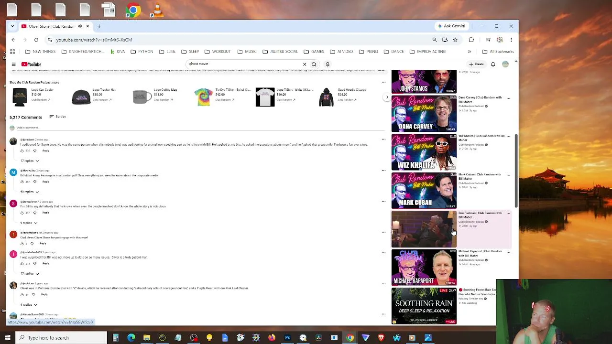Show next merchandise items in store shelf
Screen dimensions: 612x344
point(387,97)
